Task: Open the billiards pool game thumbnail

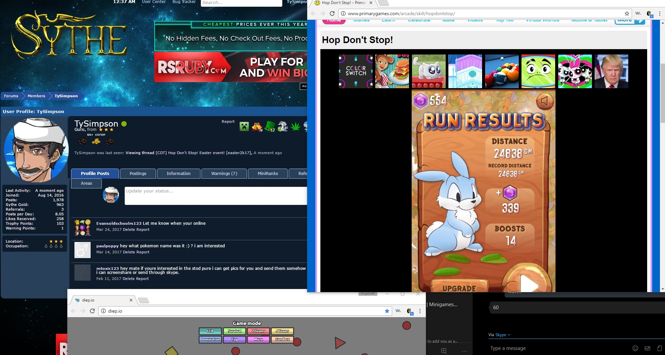Action: (502, 71)
